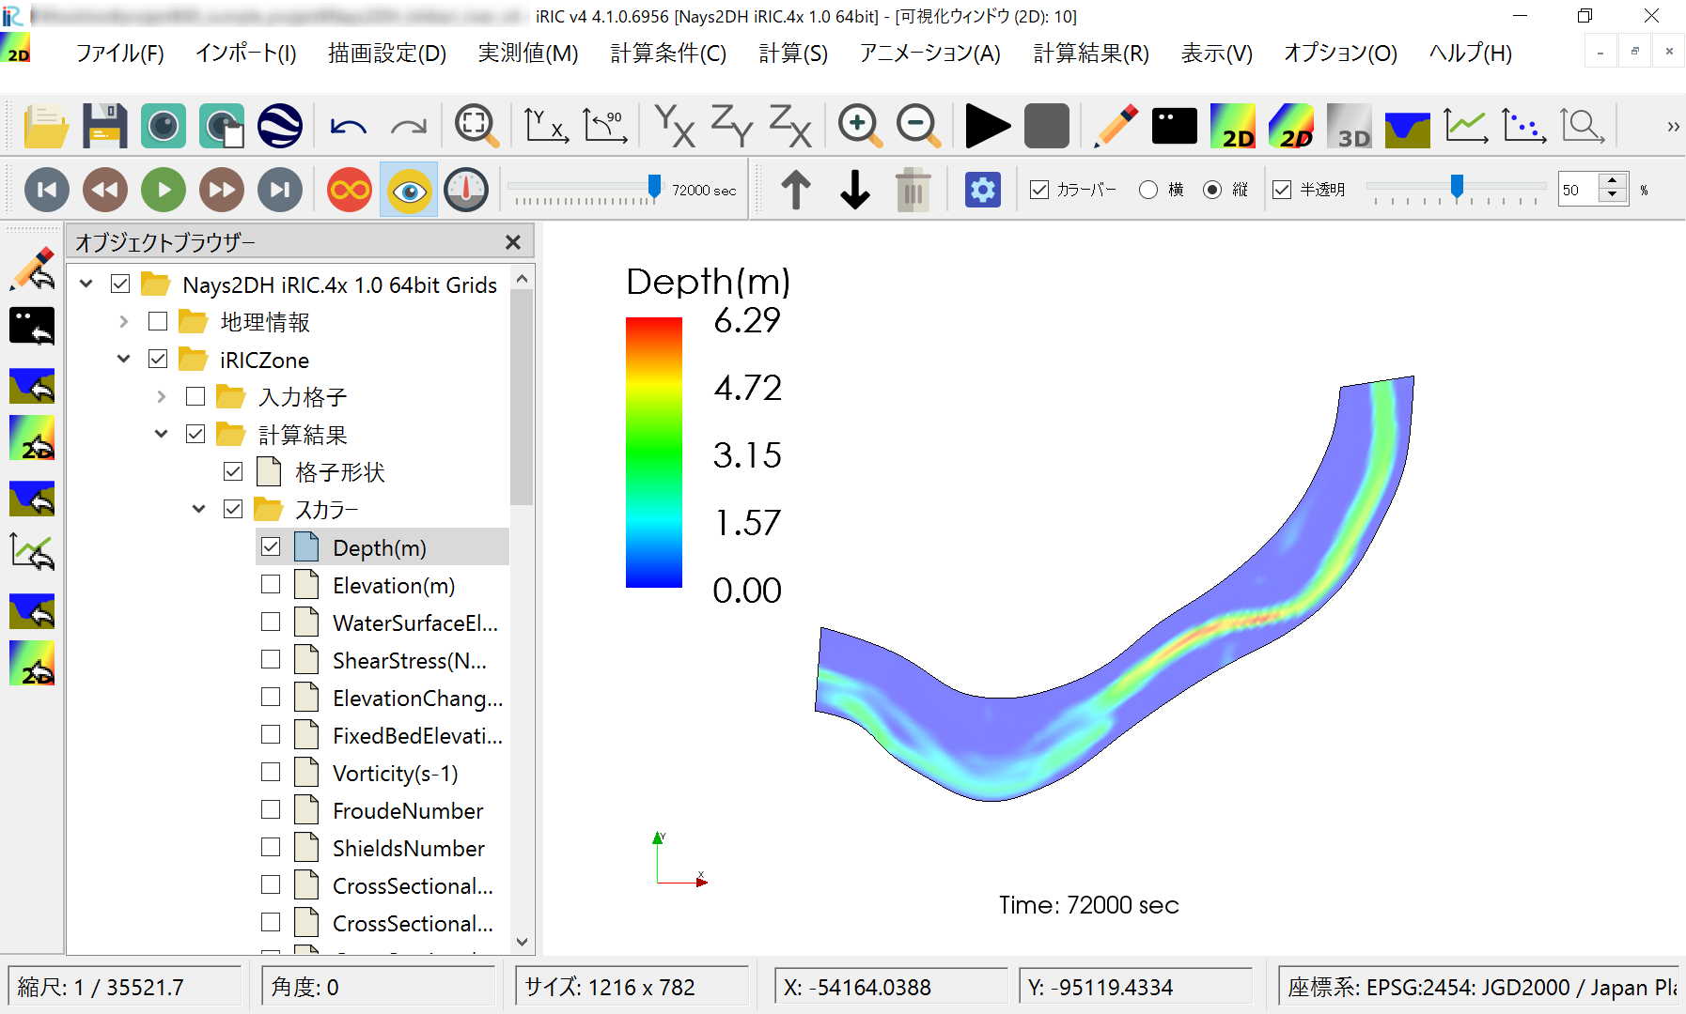Jump to the last animation step
Image resolution: width=1686 pixels, height=1014 pixels.
(280, 190)
